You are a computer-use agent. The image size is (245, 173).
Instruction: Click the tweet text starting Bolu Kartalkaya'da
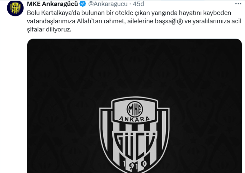coord(134,21)
